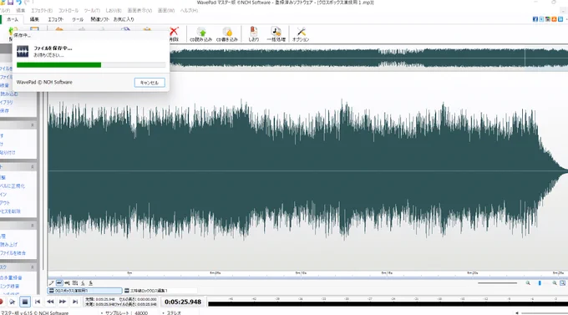The height and width of the screenshot is (315, 568).
Task: Click the sidebar link ending in 正規化
Action: 13,186
